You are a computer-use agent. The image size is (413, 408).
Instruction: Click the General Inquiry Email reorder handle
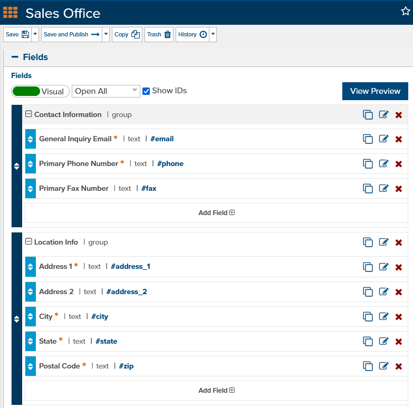(x=30, y=139)
